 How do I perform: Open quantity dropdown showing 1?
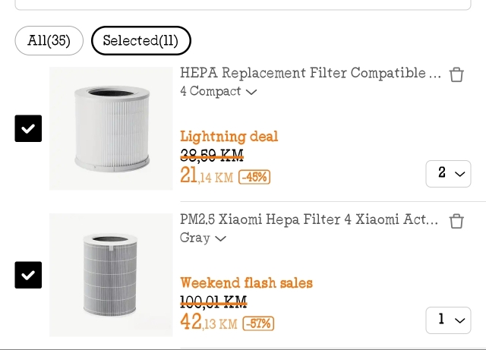click(448, 320)
